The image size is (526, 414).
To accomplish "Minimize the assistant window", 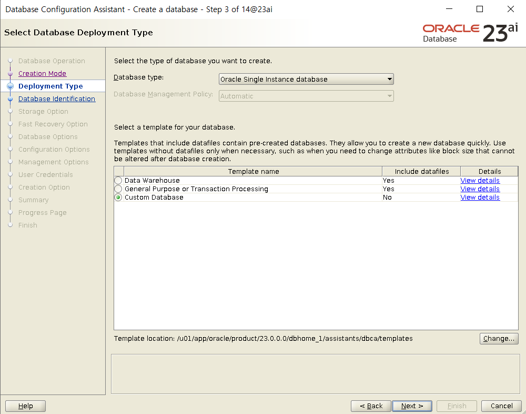I will (x=449, y=9).
